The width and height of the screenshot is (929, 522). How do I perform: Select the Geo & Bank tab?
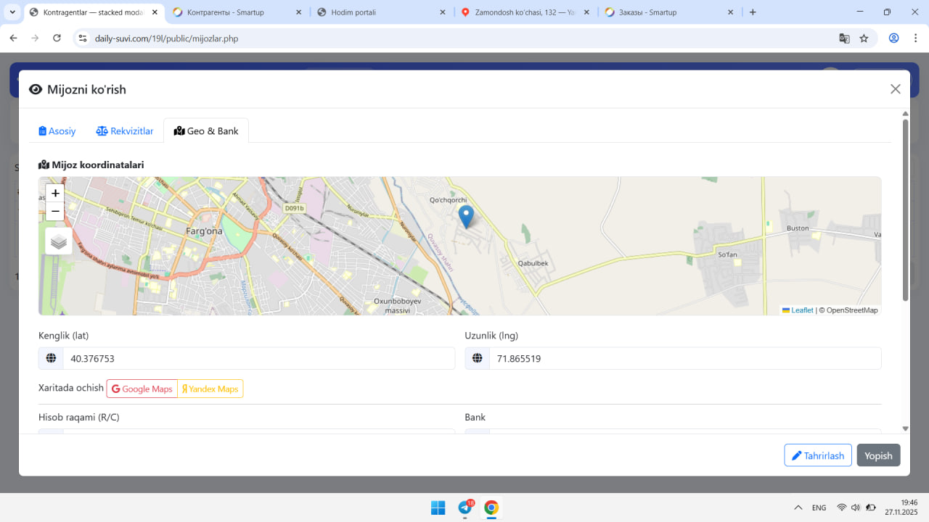click(206, 131)
